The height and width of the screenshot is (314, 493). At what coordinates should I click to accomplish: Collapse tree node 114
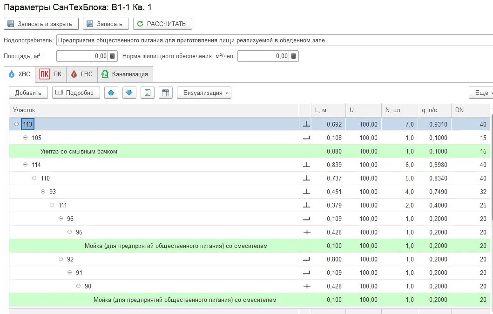[25, 165]
